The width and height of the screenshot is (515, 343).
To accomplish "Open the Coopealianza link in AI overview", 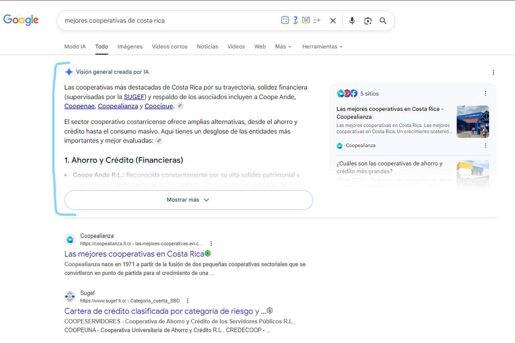I will 118,106.
